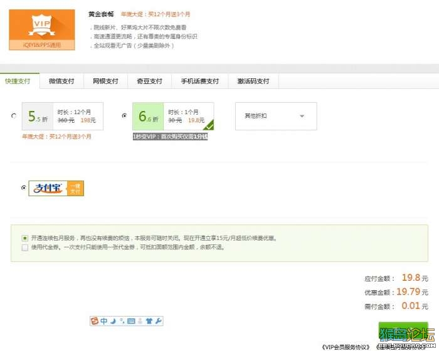This screenshot has height=351, width=439.
Task: Click the 支付宝 一键支付 logo button
Action: 56,188
